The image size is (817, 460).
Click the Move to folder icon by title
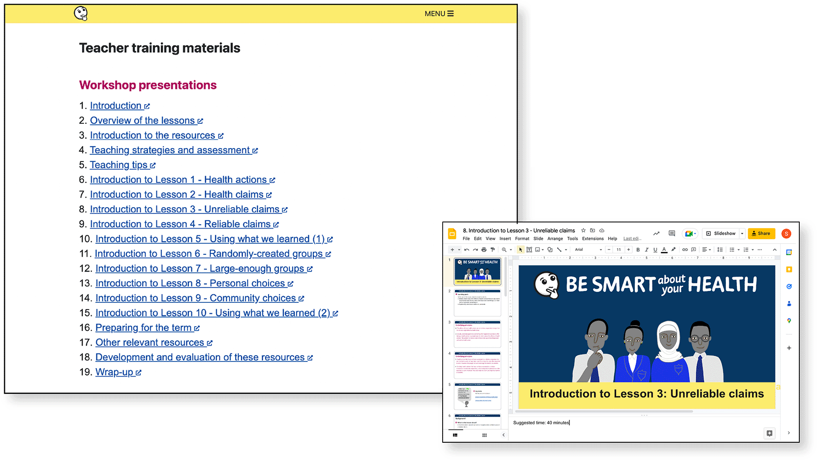592,230
